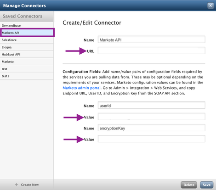
Task: Close the Manage Connectors dialog
Action: coord(210,6)
